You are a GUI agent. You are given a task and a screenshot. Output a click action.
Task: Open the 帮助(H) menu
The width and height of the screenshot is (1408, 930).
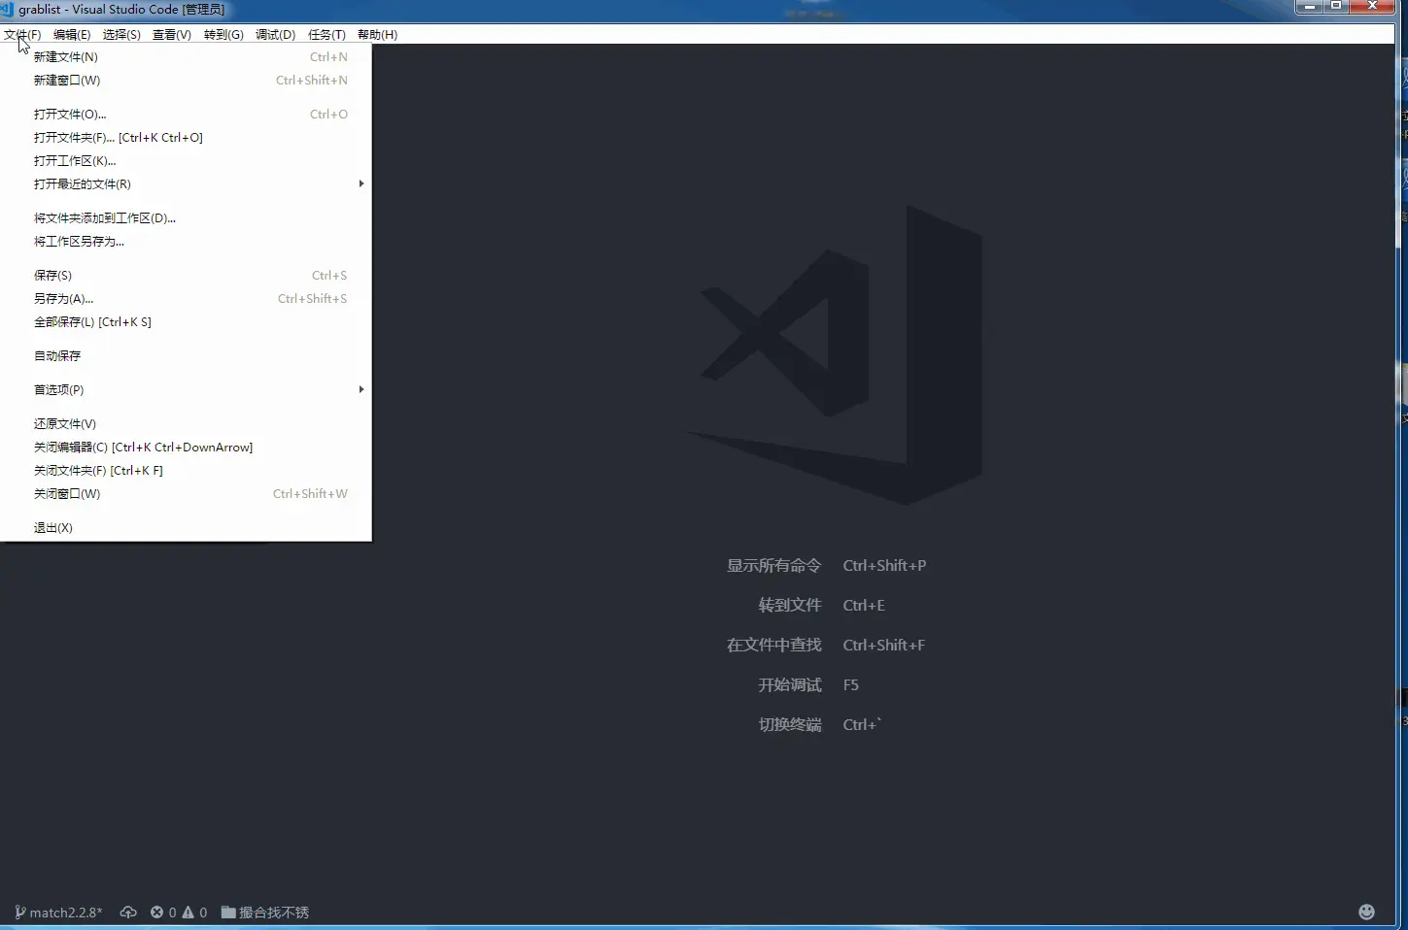377,35
